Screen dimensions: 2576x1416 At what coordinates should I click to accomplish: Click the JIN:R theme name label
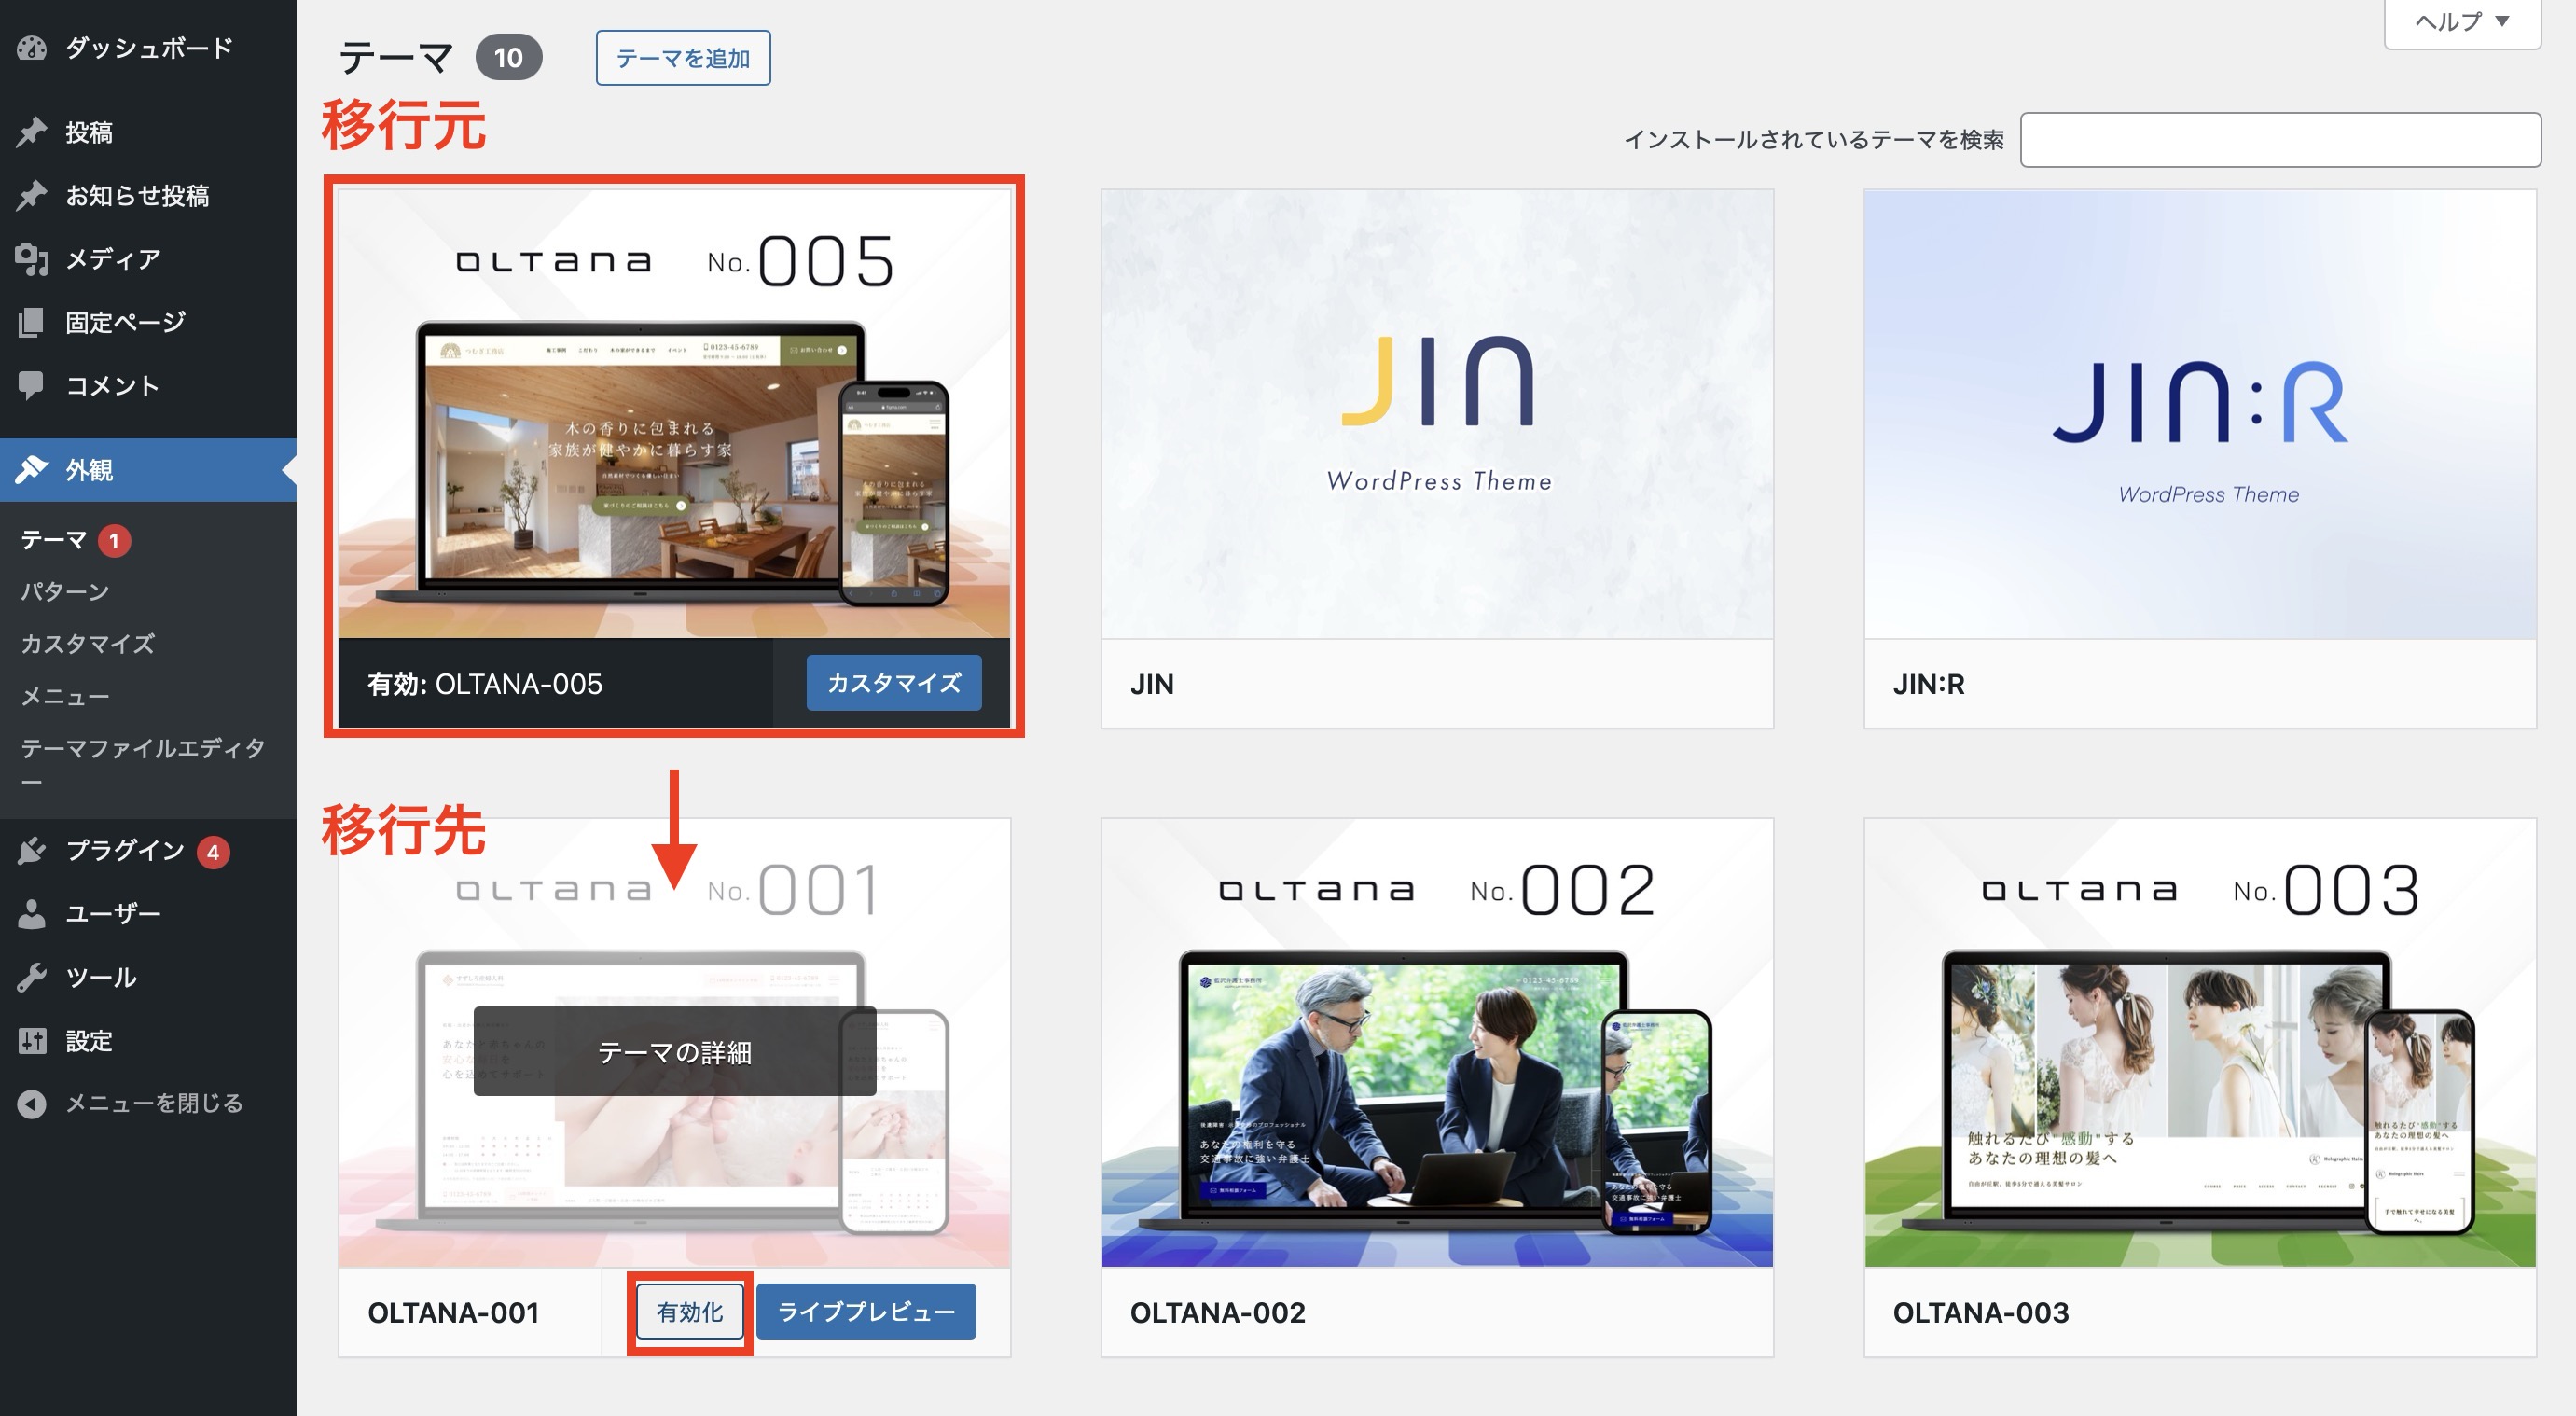pos(1929,684)
